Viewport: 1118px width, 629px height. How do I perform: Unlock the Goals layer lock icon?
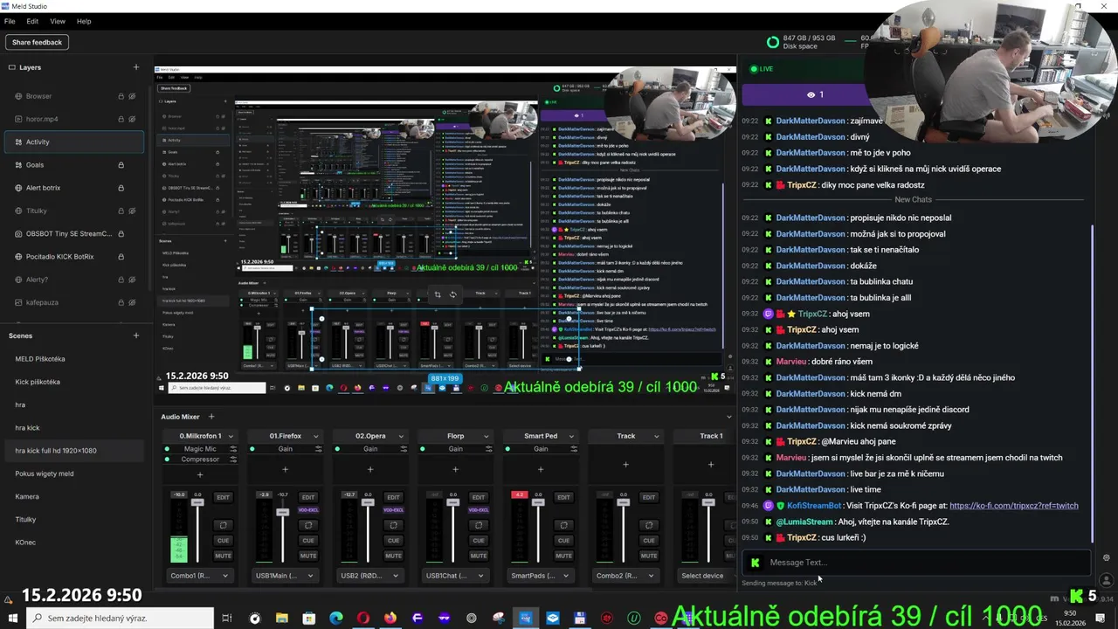click(121, 165)
